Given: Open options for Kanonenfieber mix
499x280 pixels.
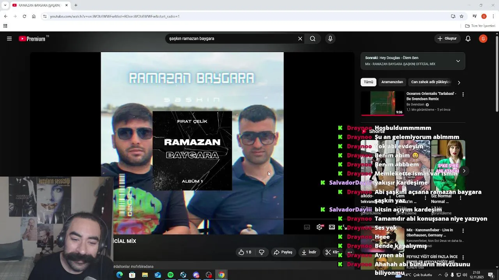Looking at the screenshot, I should (x=463, y=231).
